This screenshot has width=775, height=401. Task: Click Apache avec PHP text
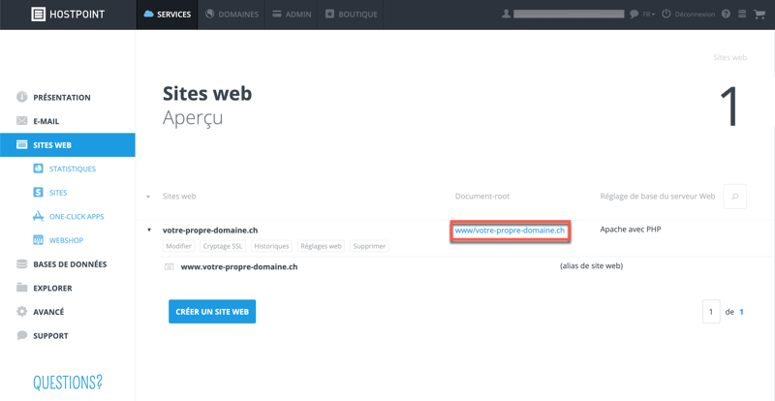[631, 230]
